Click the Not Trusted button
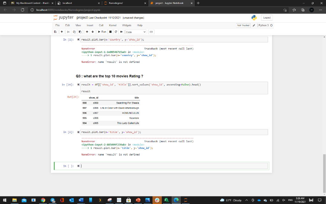The height and width of the screenshot is (204, 326). tap(243, 25)
